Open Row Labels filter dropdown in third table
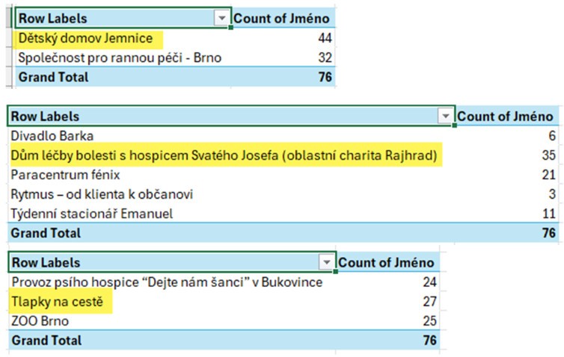The image size is (564, 357). click(326, 262)
